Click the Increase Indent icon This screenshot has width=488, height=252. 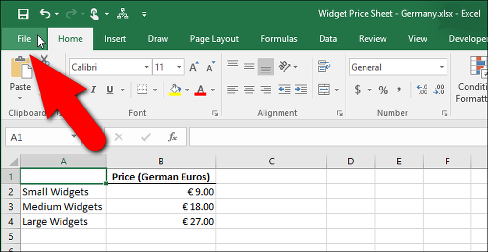pos(301,90)
